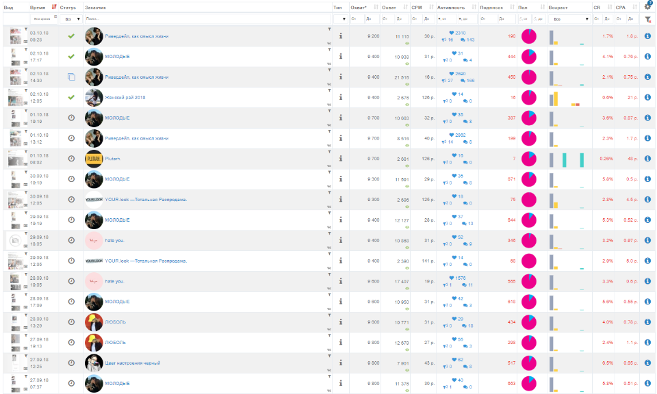The width and height of the screenshot is (657, 394).
Task: Click ЛЮБОЛЬ avatar in 28.09.18 13:29 row
Action: (x=94, y=322)
